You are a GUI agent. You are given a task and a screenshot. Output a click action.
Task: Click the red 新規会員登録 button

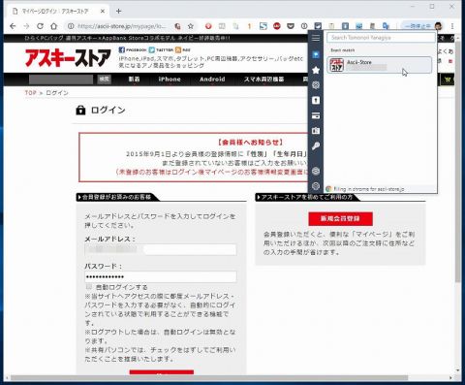tap(340, 219)
